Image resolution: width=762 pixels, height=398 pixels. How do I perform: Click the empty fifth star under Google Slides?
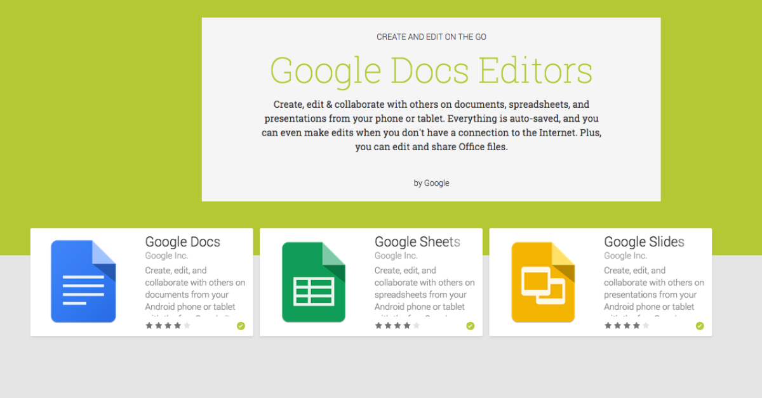pyautogui.click(x=647, y=325)
